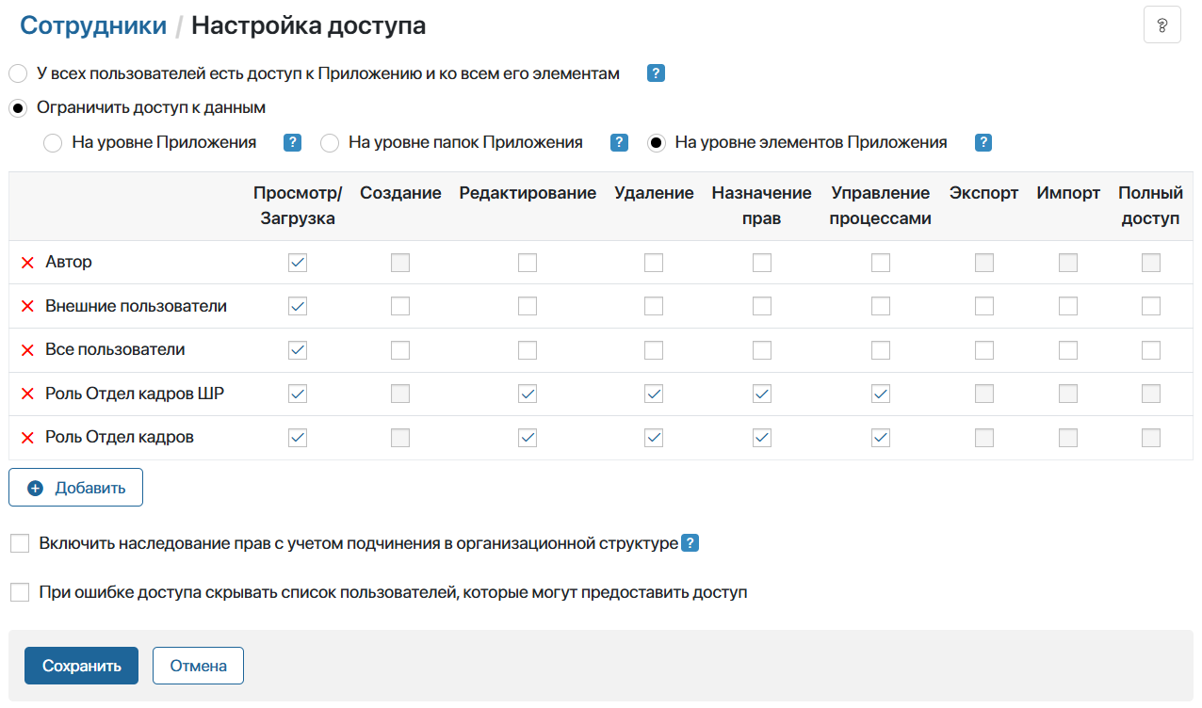Check Удаление for Автор
Screen dimensions: 1202x708
tap(654, 263)
